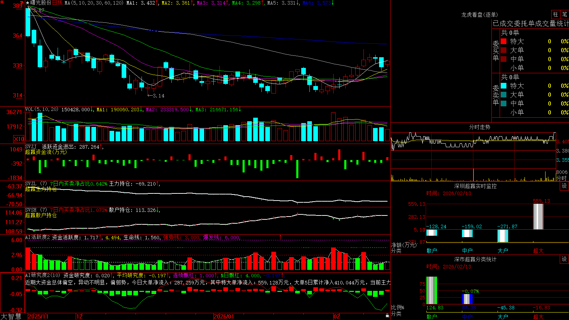
Task: Select the AI活跃度2 indicator label
Action: [38, 238]
